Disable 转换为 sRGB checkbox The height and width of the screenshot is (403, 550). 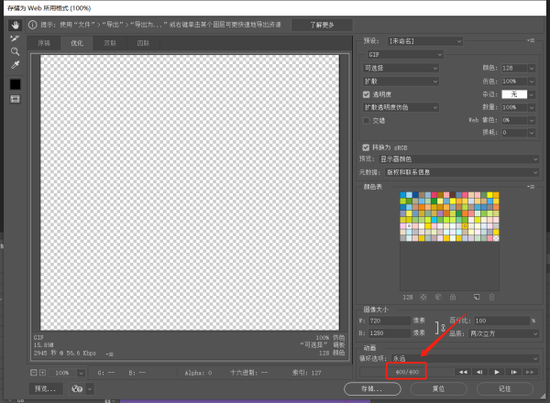[368, 147]
